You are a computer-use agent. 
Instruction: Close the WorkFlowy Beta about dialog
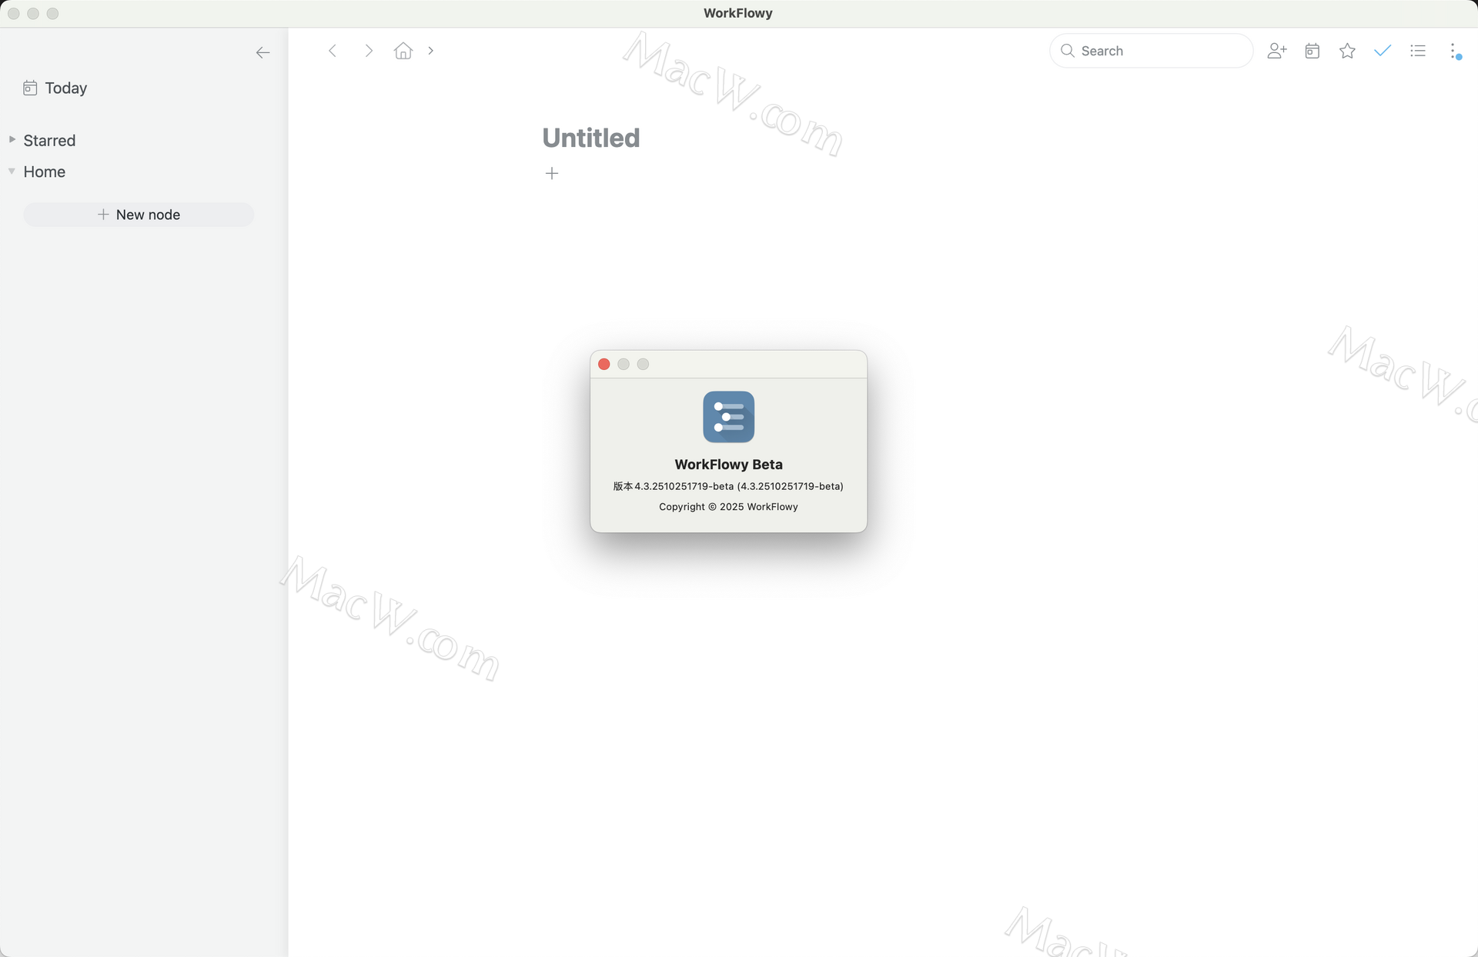604,364
